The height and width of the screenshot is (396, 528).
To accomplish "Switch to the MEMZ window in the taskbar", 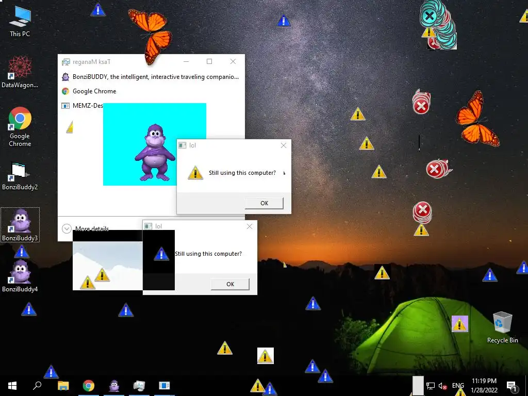I will pos(164,386).
